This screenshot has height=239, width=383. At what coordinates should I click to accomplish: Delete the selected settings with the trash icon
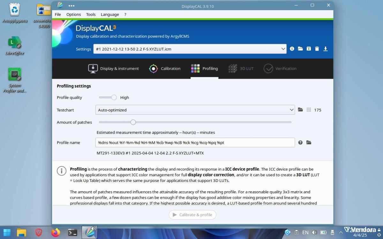317,49
